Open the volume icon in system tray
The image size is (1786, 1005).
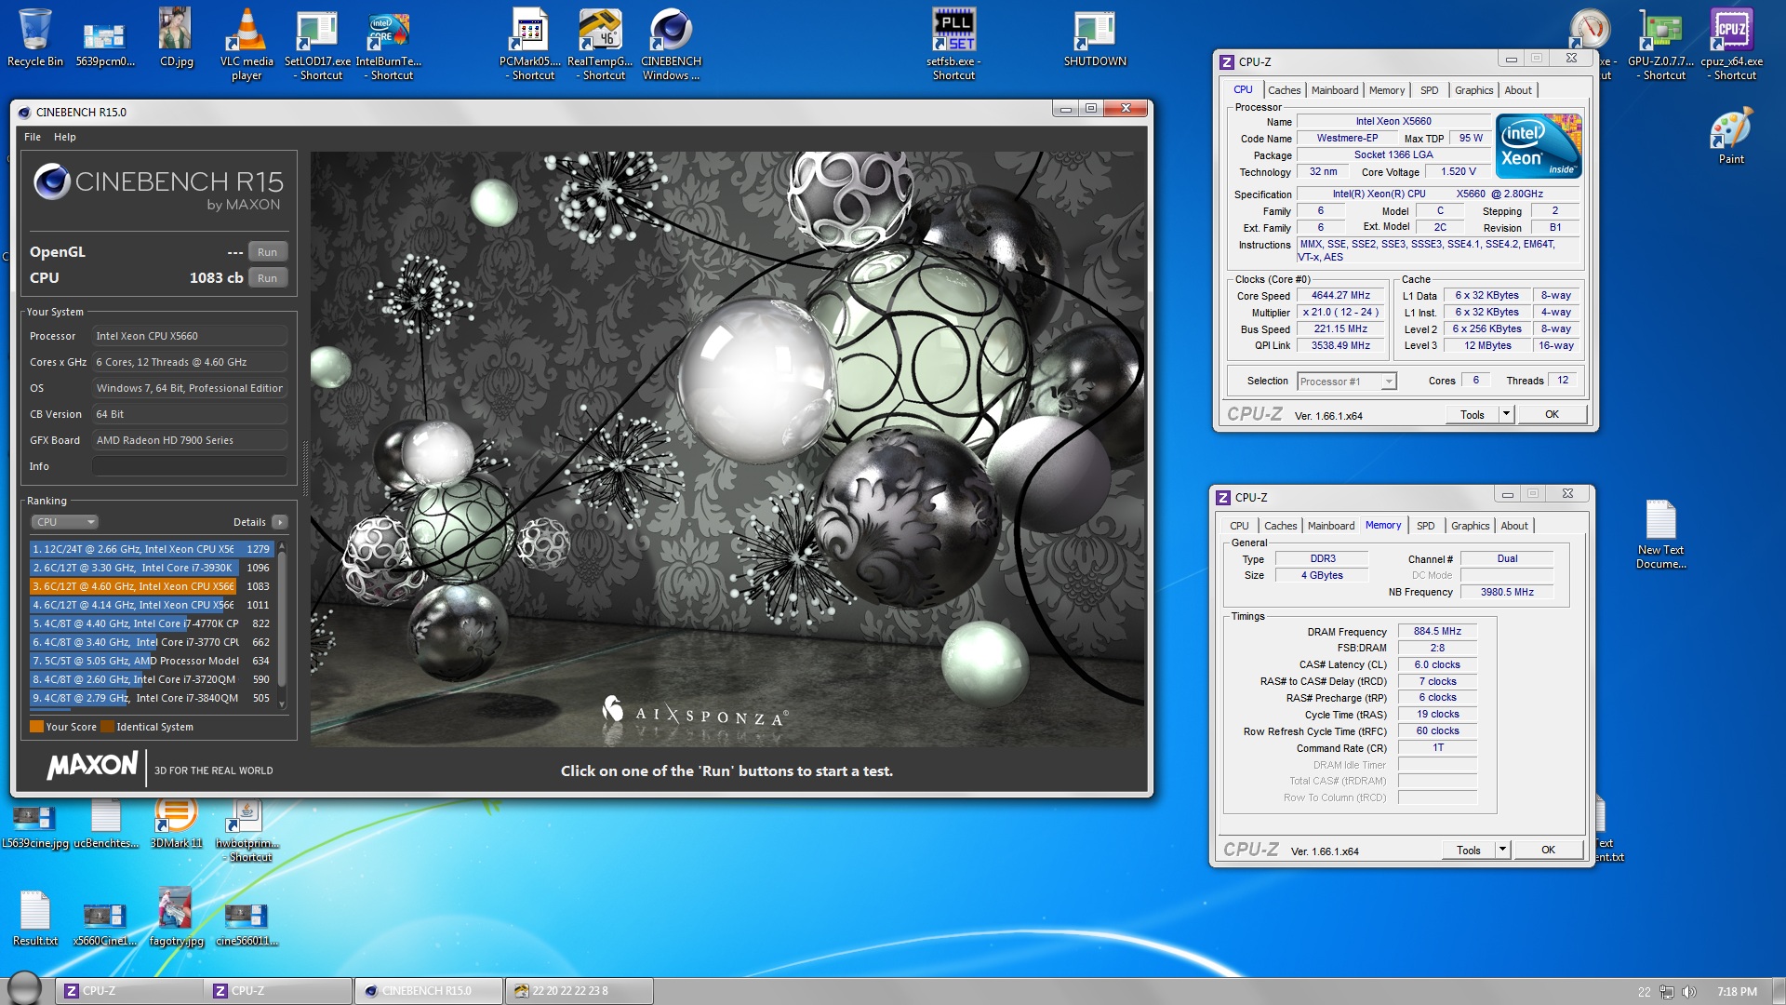point(1689,992)
